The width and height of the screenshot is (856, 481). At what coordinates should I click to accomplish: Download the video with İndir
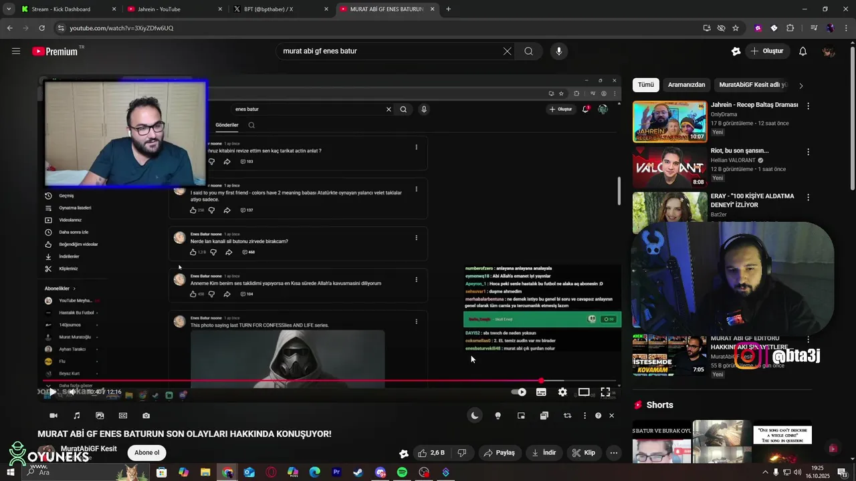pyautogui.click(x=544, y=452)
